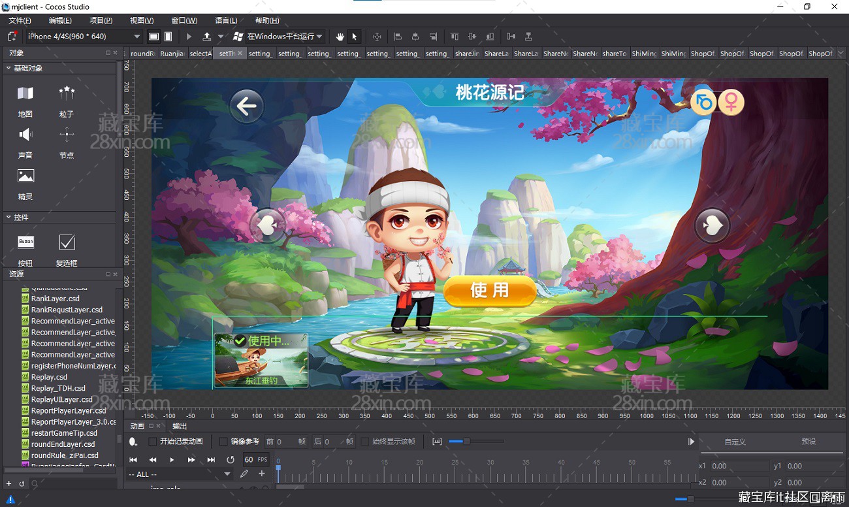Click the publish/export icon in toolbar

[207, 37]
